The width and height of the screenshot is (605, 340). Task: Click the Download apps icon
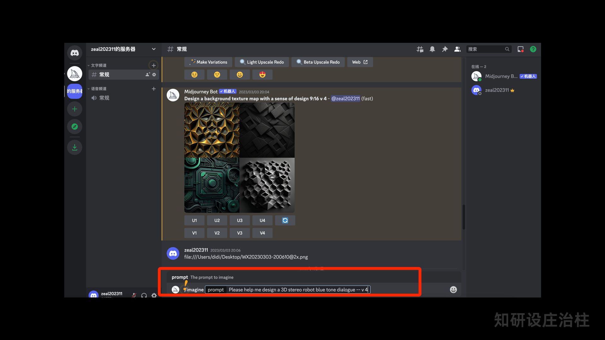[75, 147]
